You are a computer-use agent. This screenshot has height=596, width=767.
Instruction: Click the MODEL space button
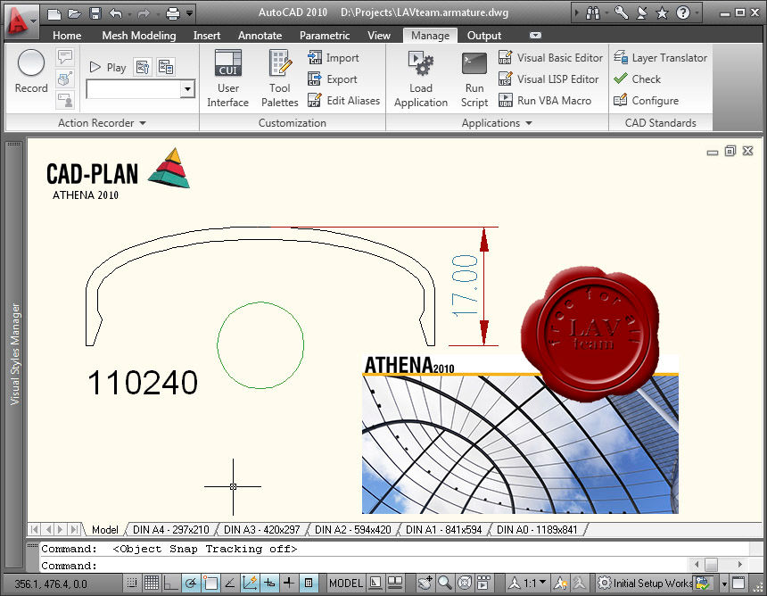(346, 583)
